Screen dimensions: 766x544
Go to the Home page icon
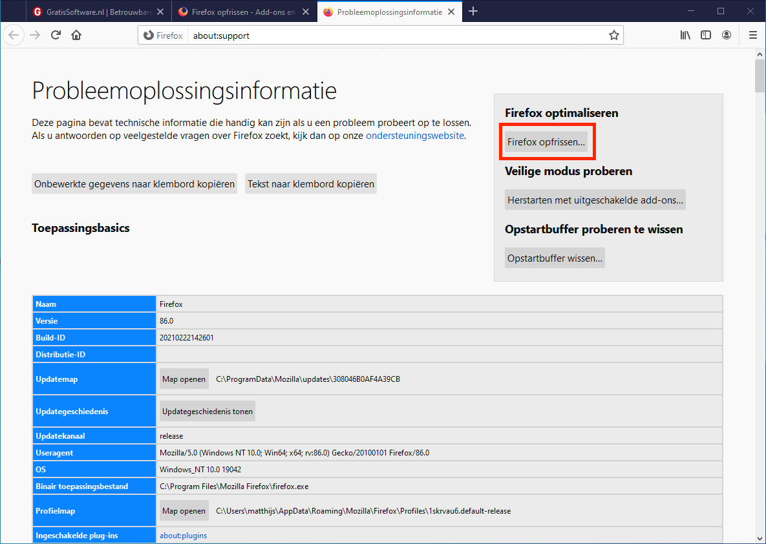76,36
